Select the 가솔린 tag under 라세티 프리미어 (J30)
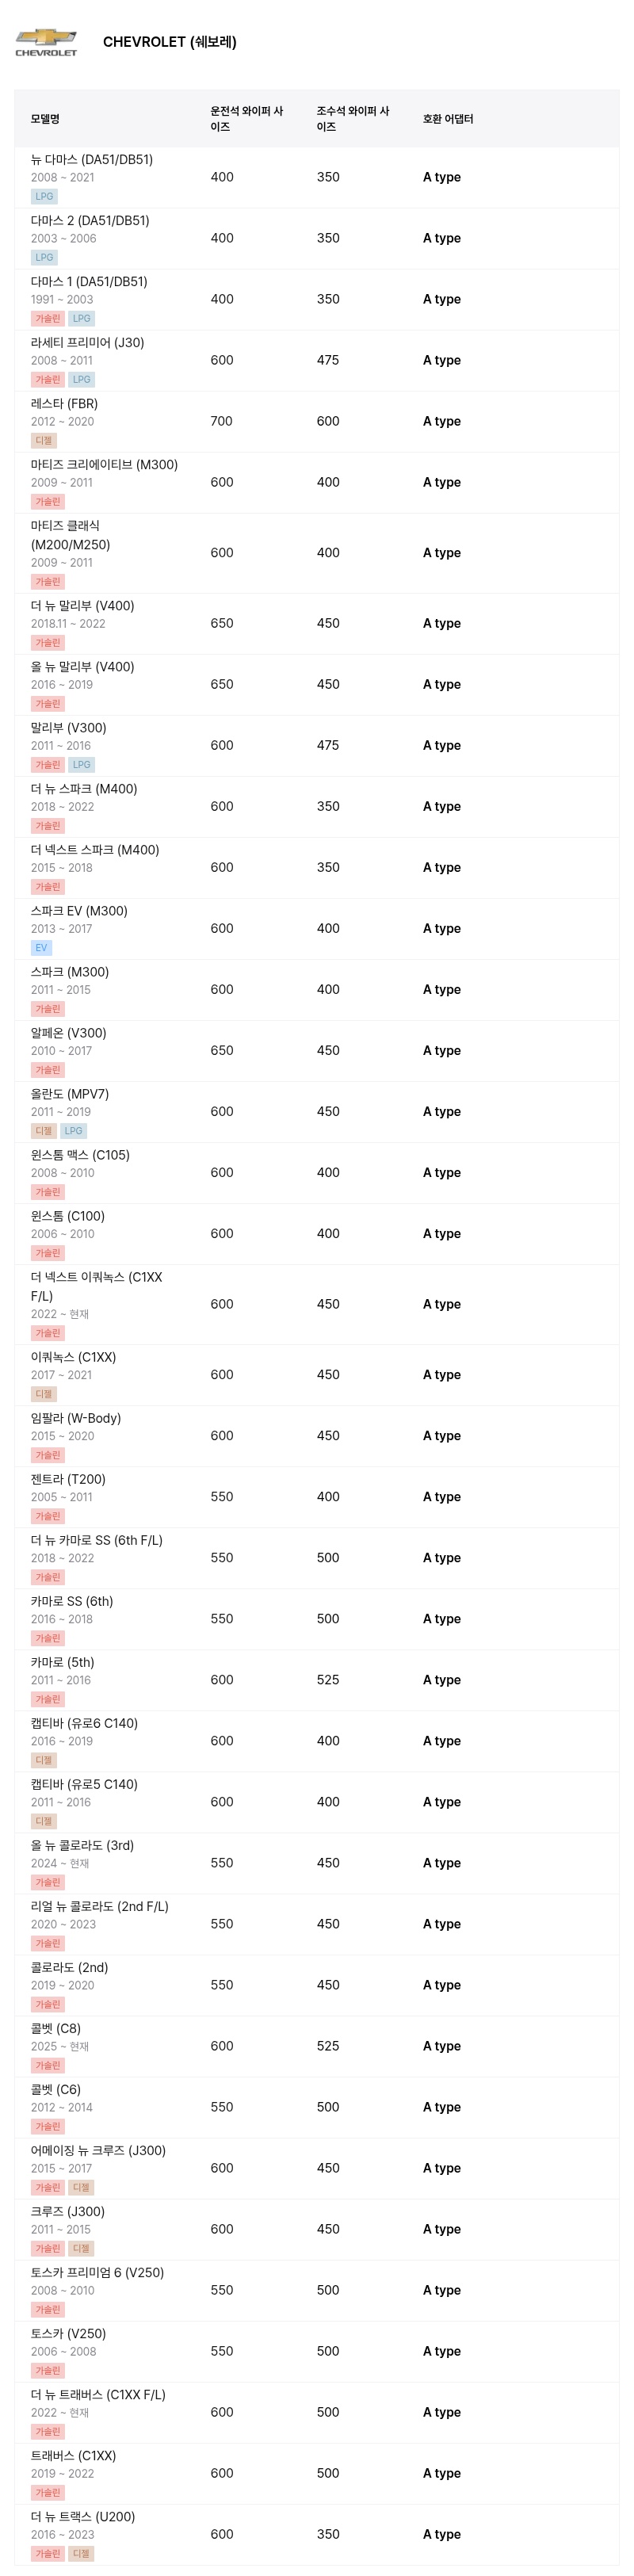 coord(47,380)
